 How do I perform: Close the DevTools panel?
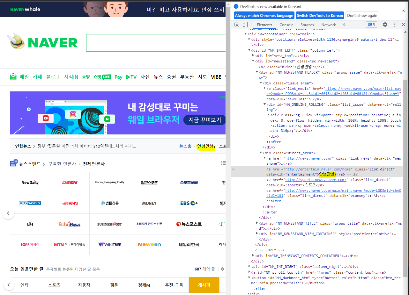(x=403, y=25)
